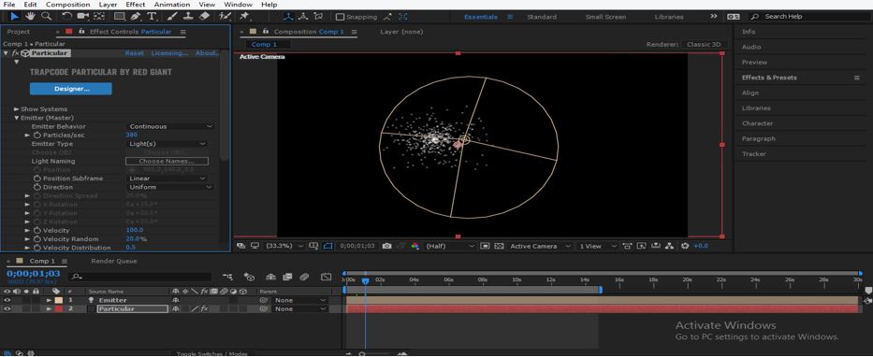This screenshot has width=873, height=357.
Task: Expand Show Systems section
Action: pyautogui.click(x=17, y=109)
